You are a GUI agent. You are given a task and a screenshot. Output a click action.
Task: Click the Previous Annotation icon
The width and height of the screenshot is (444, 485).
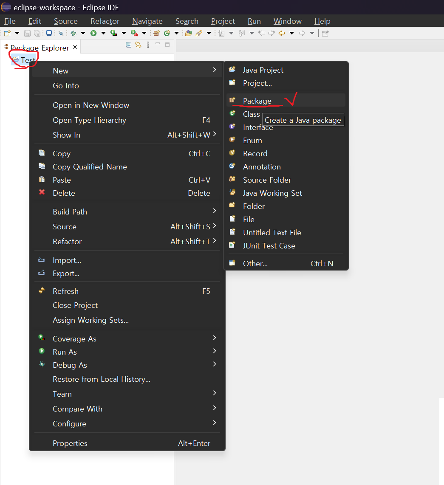coord(241,33)
